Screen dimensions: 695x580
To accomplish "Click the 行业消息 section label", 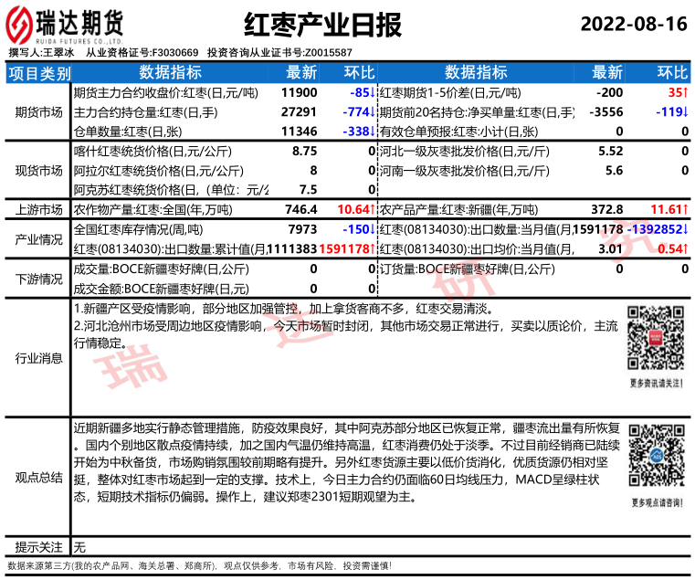I will pos(38,358).
